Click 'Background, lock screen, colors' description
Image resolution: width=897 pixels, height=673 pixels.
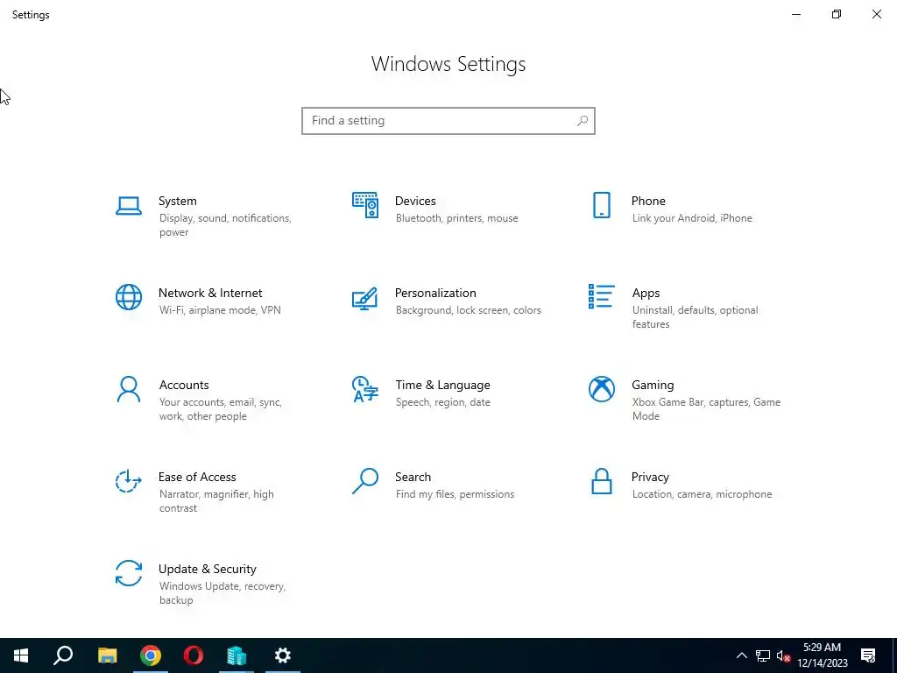click(468, 310)
